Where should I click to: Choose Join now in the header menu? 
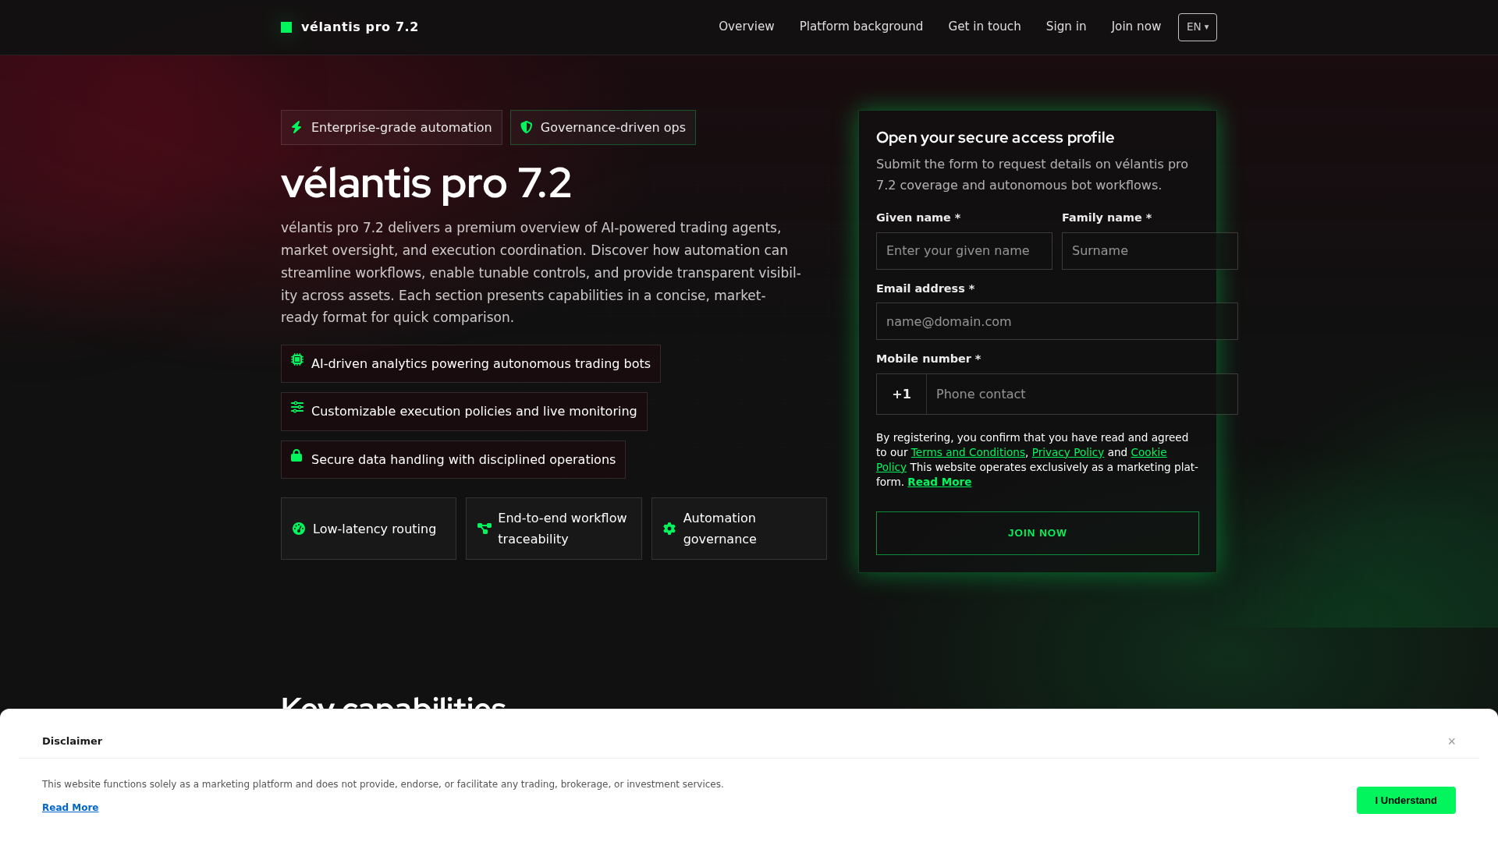coord(1136,27)
